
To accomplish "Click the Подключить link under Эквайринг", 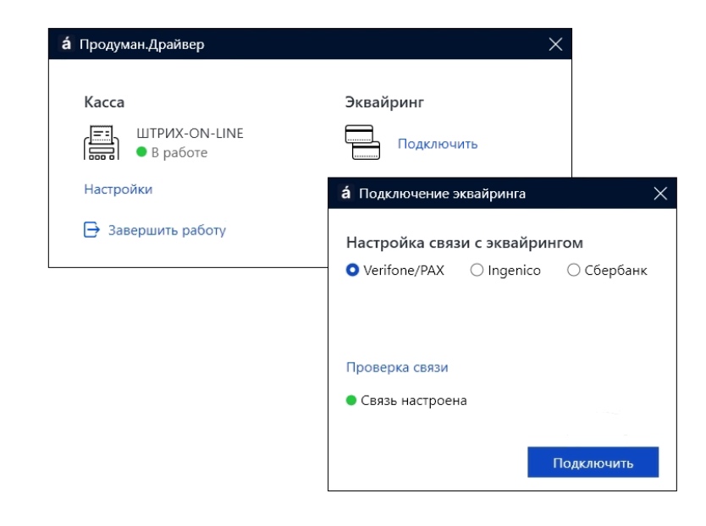I will 438,144.
